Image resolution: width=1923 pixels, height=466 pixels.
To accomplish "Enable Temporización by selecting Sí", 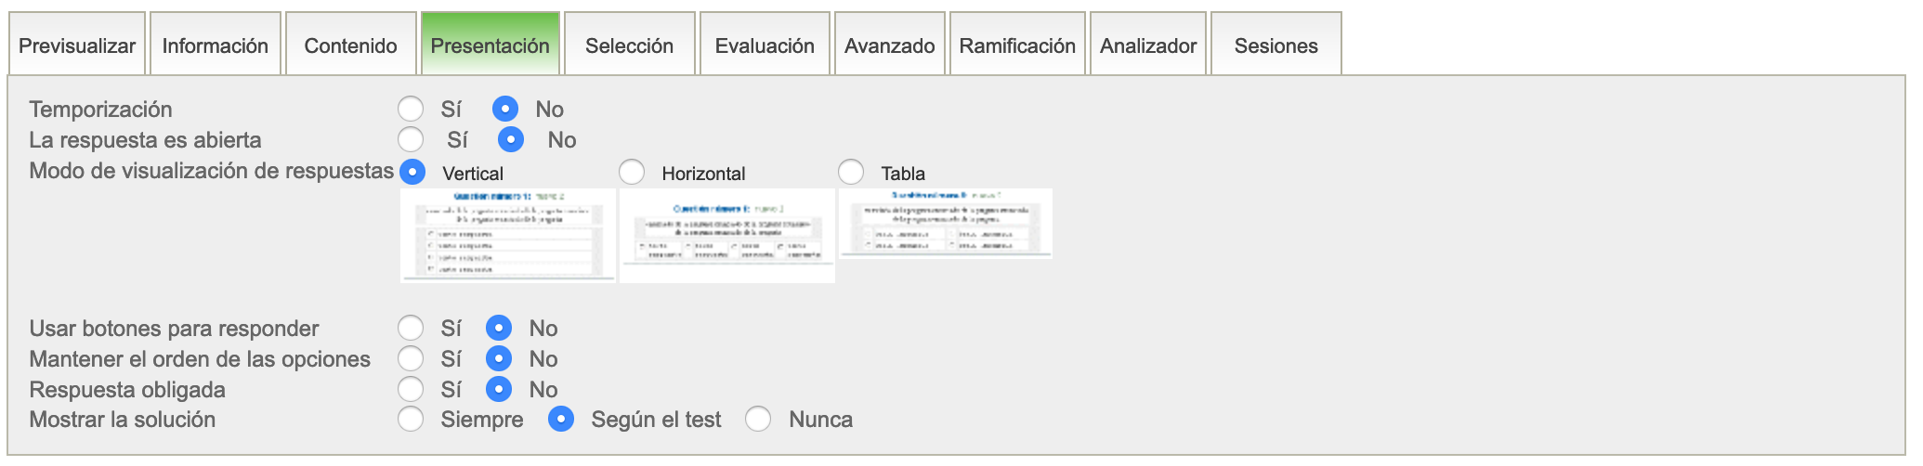I will pyautogui.click(x=411, y=110).
